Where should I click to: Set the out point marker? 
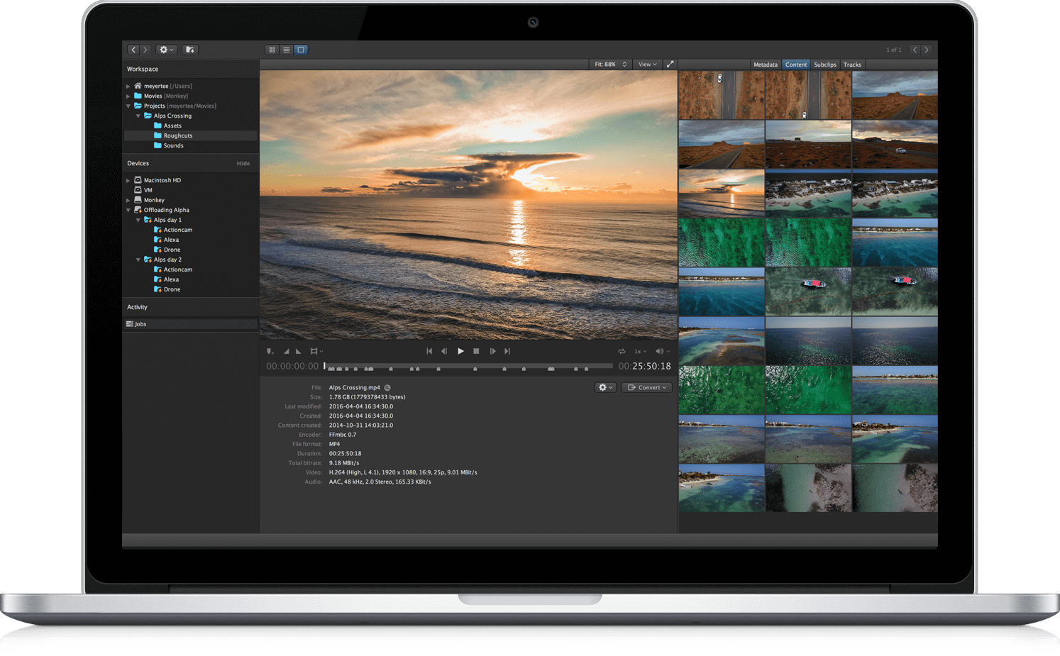click(299, 351)
